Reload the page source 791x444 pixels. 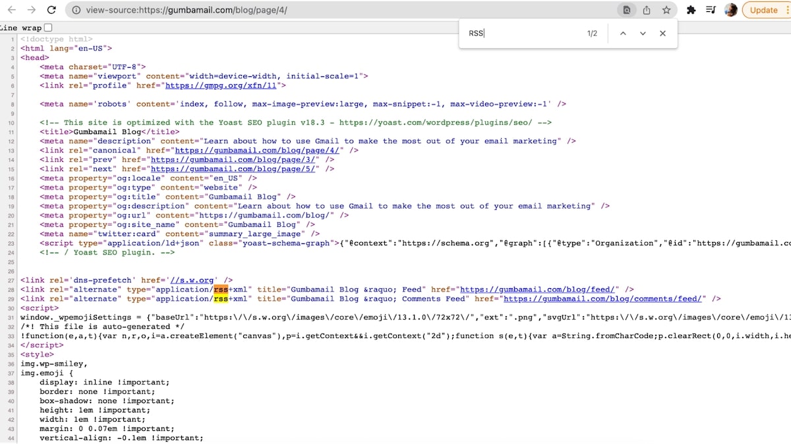click(51, 10)
